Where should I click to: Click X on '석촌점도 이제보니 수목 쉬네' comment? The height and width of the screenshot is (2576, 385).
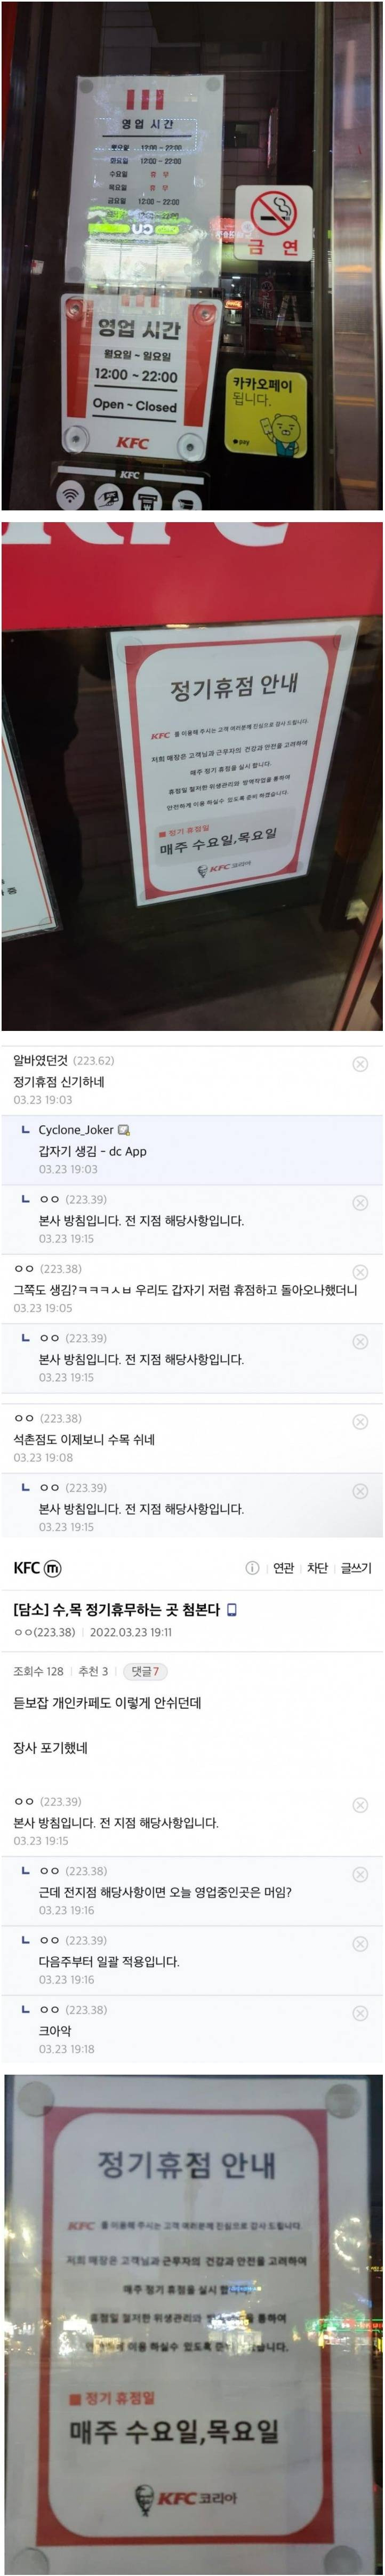pos(360,1421)
